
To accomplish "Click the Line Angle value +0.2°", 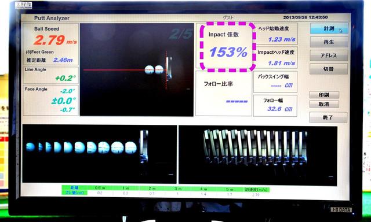I will point(66,78).
